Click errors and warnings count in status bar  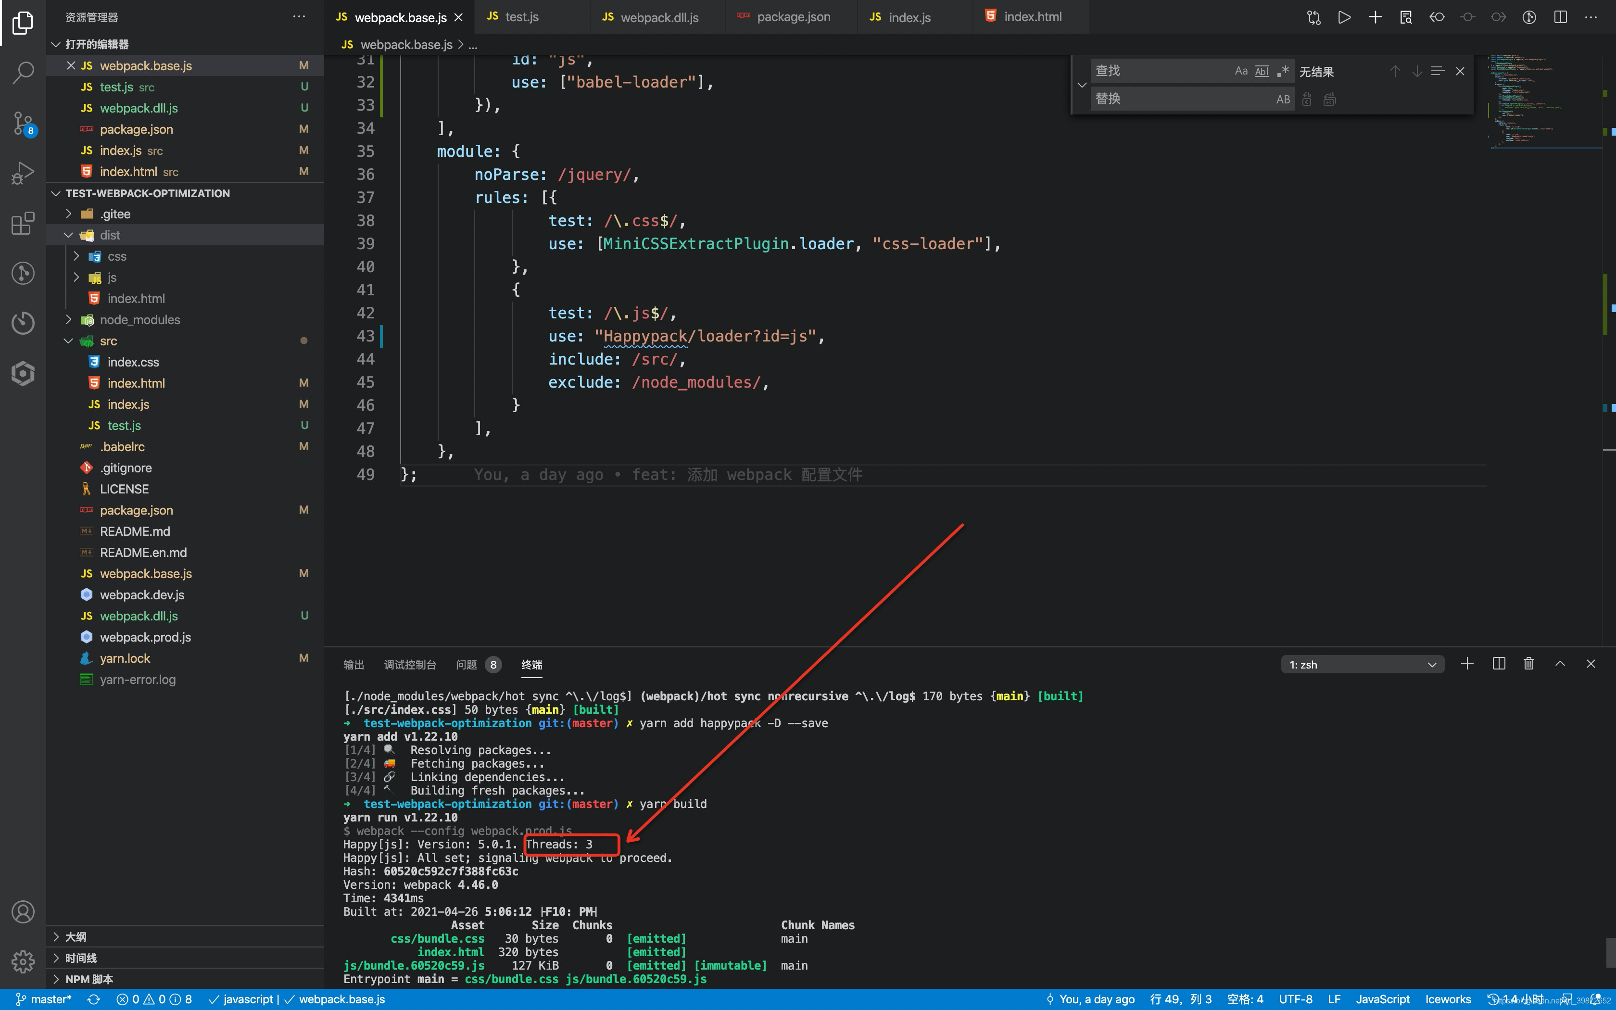(x=154, y=999)
